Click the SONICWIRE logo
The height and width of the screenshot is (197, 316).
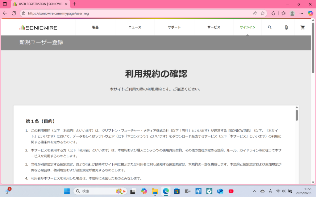click(38, 27)
